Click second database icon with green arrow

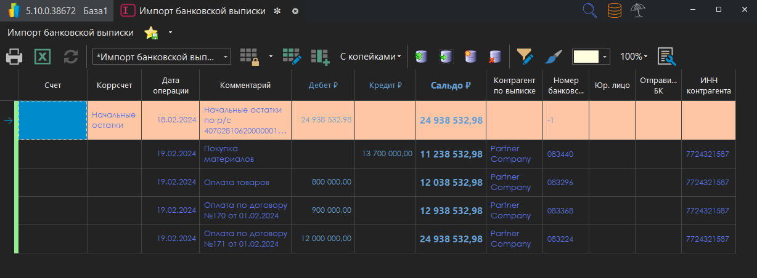(446, 57)
